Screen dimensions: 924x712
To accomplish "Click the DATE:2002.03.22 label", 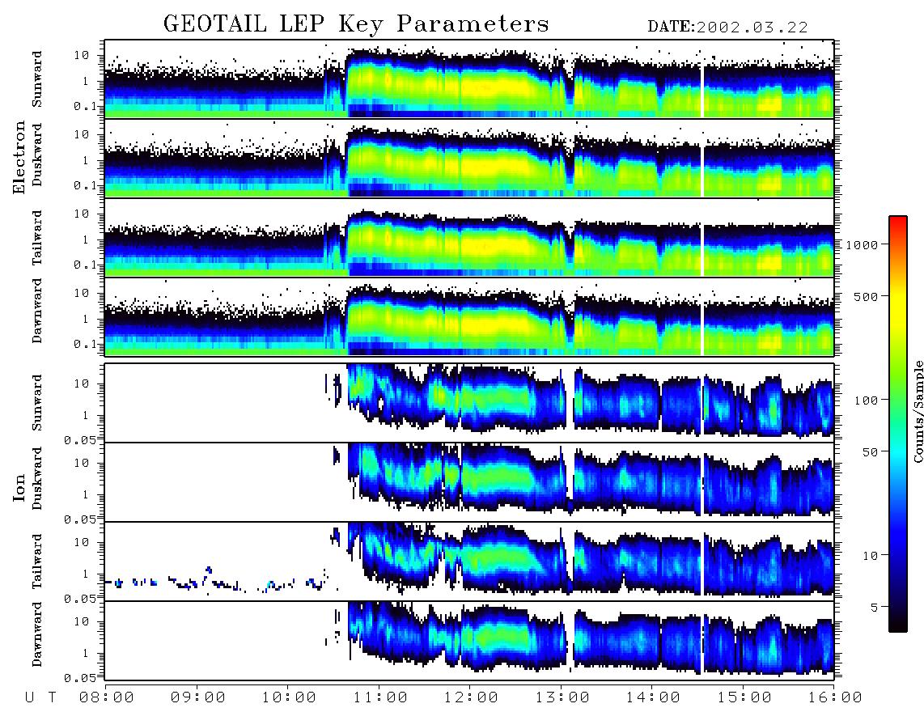I will (x=727, y=28).
